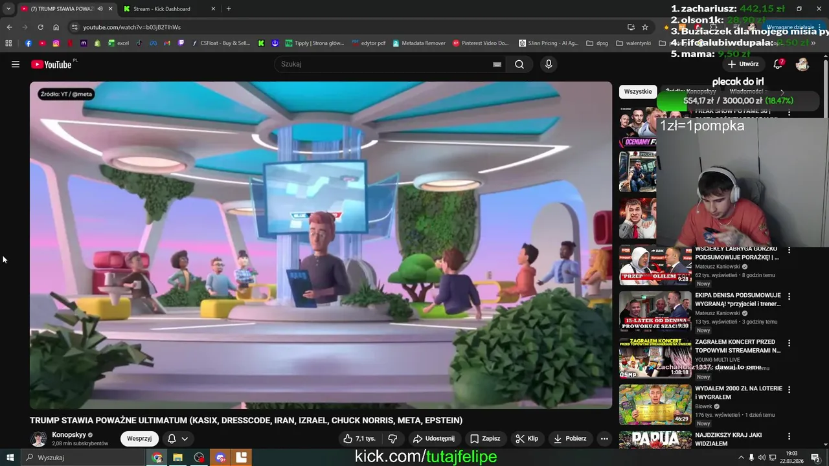Image resolution: width=829 pixels, height=466 pixels.
Task: Dislike the video
Action: pos(392,438)
